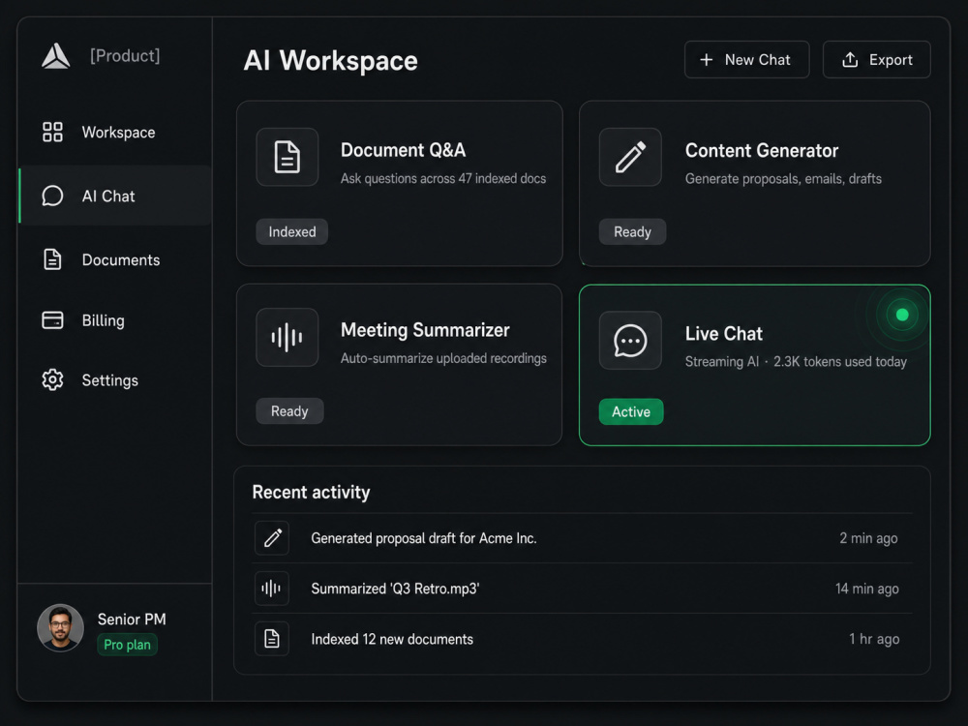The image size is (968, 726).
Task: Open the Live Chat card title
Action: 723,333
